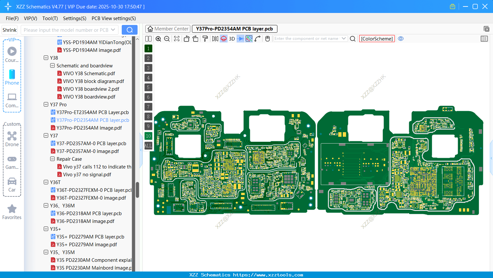
Task: Activate the mirror flip tool
Action: (215, 39)
